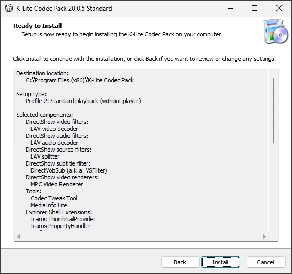Click 'Profile 2: Standard playback' line
The width and height of the screenshot is (292, 274).
click(83, 101)
